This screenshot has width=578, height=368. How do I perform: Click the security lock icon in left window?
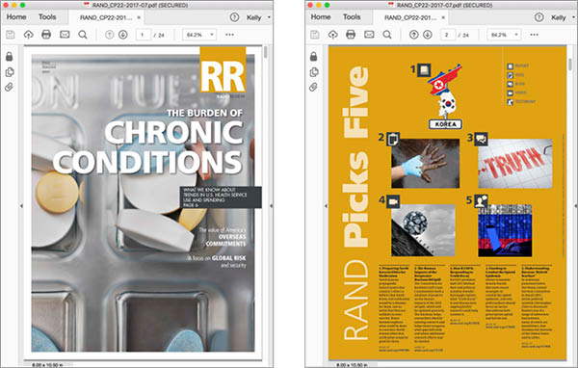[10, 57]
